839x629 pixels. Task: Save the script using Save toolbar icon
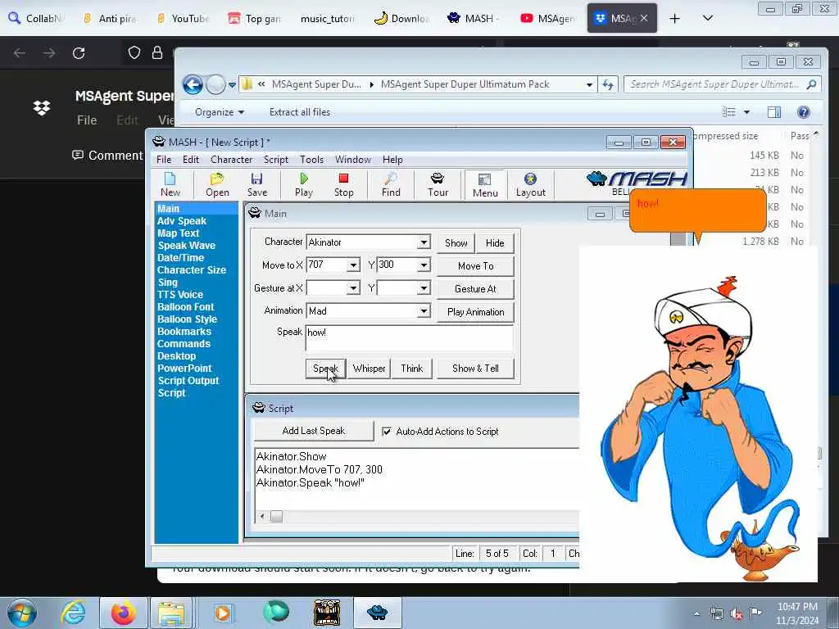click(x=256, y=184)
